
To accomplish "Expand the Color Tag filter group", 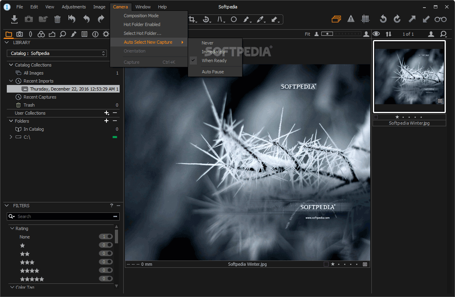I will [x=12, y=287].
